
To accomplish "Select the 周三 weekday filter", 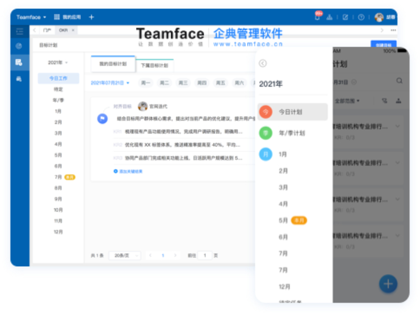I will [x=183, y=83].
